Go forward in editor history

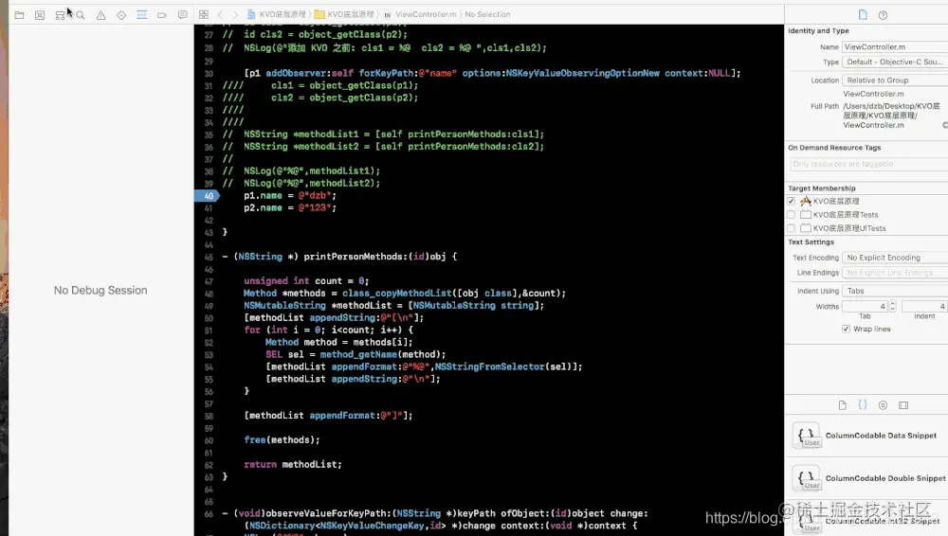pos(235,14)
